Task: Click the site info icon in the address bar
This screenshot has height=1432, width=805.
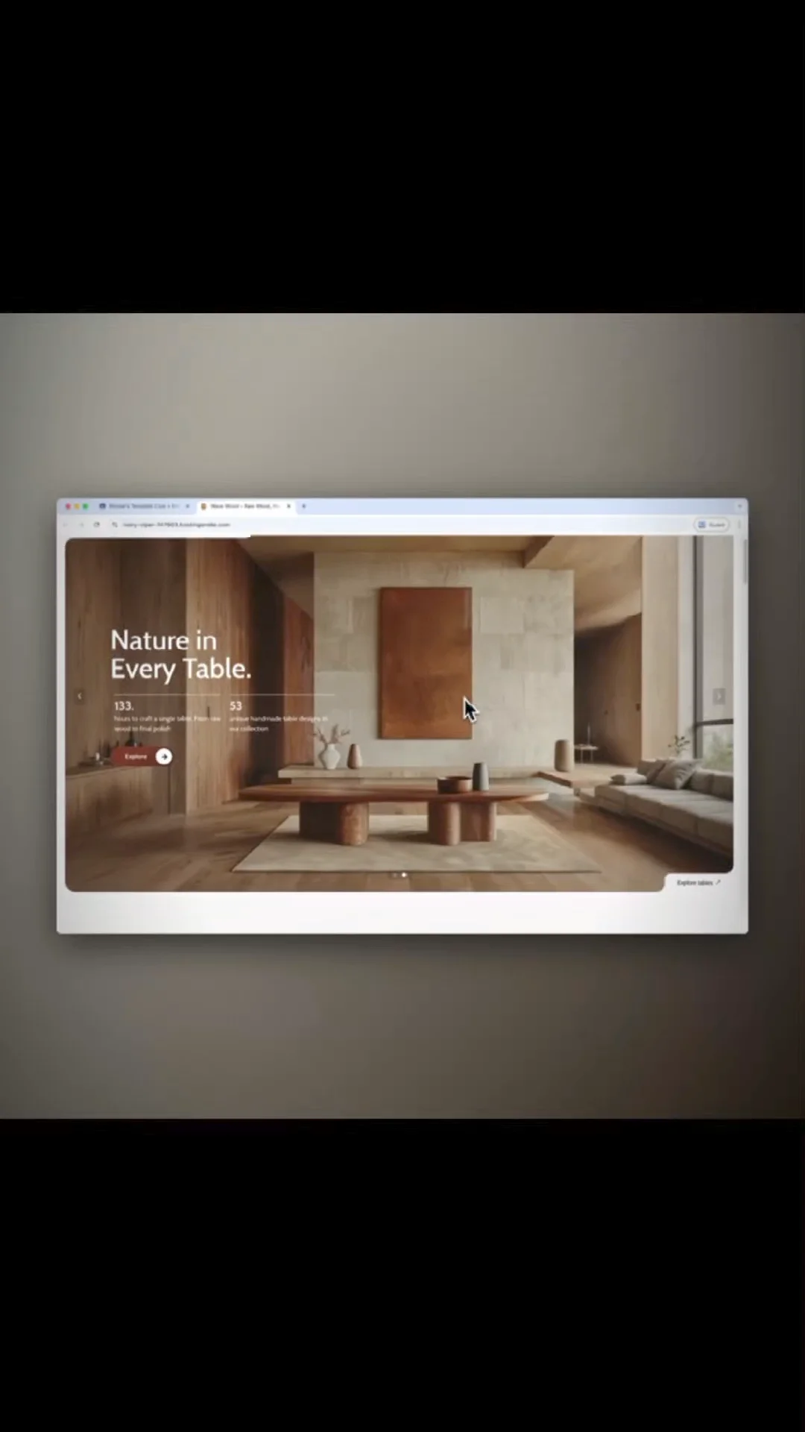Action: pyautogui.click(x=115, y=524)
